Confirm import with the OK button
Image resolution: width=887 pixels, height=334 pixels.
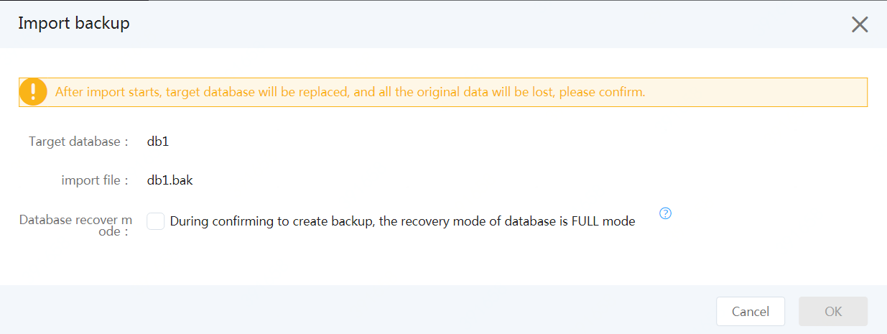pyautogui.click(x=833, y=311)
